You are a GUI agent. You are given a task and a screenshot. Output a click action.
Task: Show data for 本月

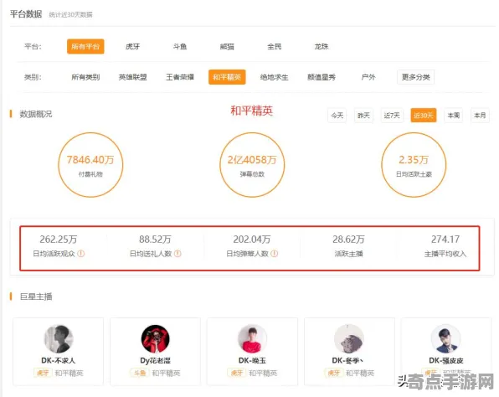tap(480, 116)
